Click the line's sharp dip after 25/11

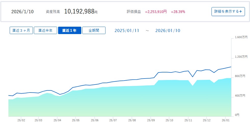tap(193, 77)
